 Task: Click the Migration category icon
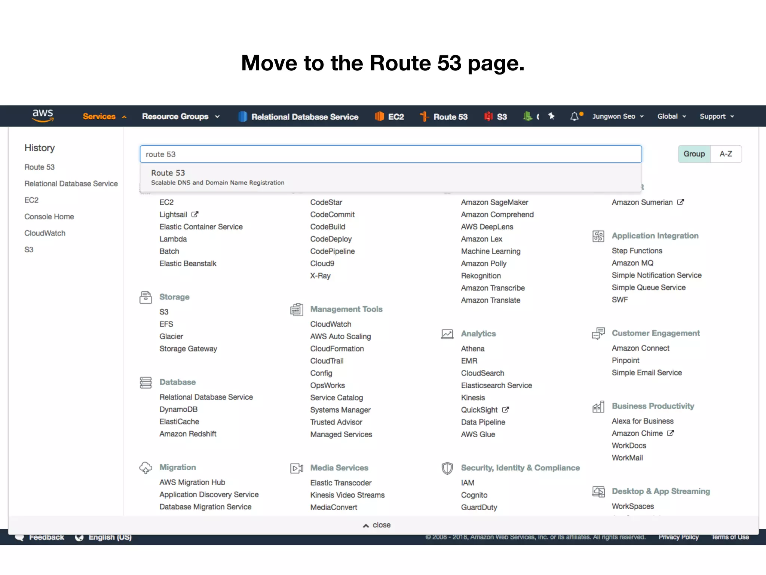coord(145,468)
